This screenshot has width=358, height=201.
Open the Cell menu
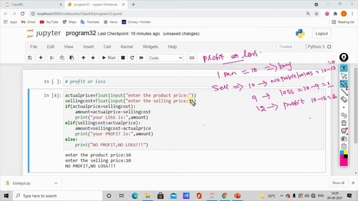coord(107,47)
